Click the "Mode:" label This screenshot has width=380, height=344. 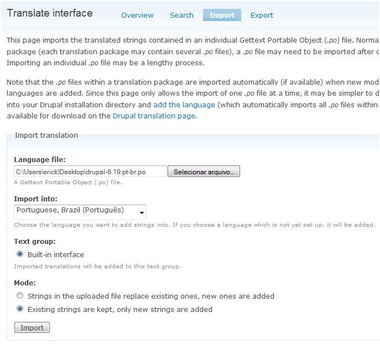(x=24, y=283)
